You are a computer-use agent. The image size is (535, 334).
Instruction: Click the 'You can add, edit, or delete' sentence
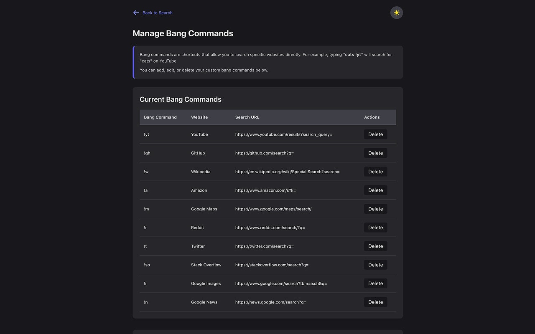(204, 70)
